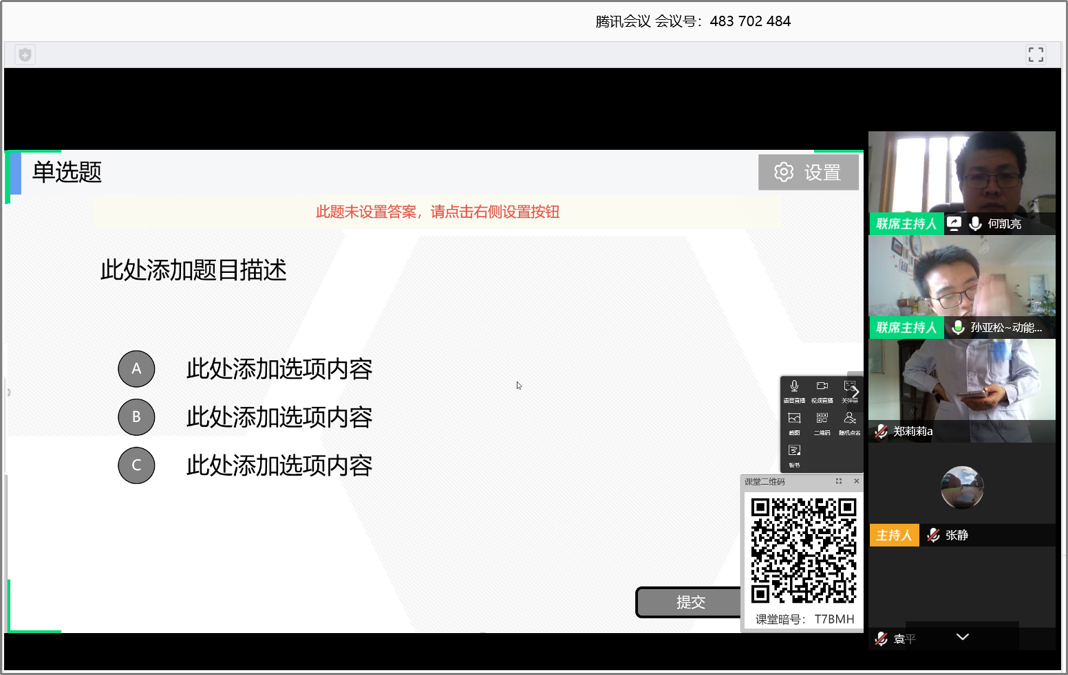
Task: Click the 此处添加题目描述 question text
Action: coord(193,270)
